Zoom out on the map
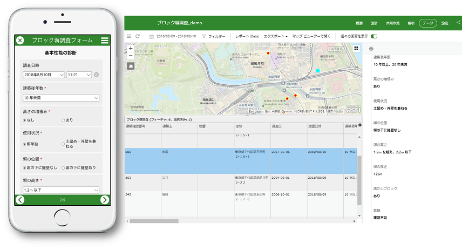This screenshot has width=462, height=249. (x=131, y=56)
